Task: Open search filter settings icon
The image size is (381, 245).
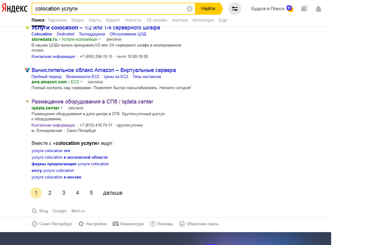Action: coord(235,9)
